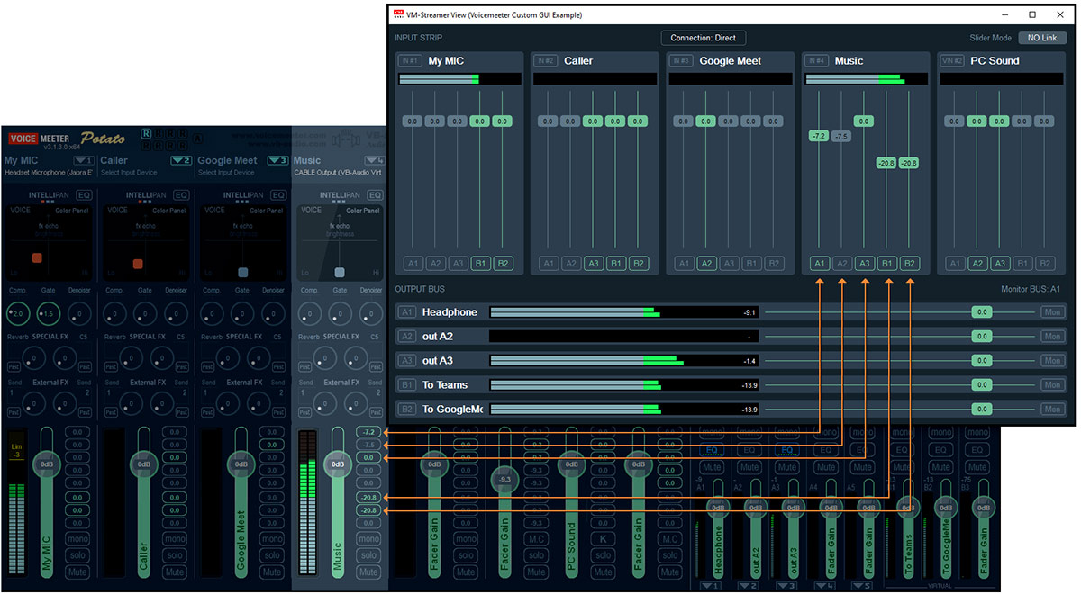Image resolution: width=1081 pixels, height=594 pixels.
Task: Click the VIN #2 badge on PC Sound strip
Action: pyautogui.click(x=952, y=61)
